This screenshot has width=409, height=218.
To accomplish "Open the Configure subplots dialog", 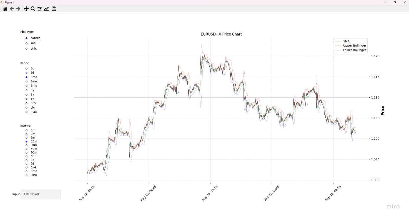I will coord(39,9).
